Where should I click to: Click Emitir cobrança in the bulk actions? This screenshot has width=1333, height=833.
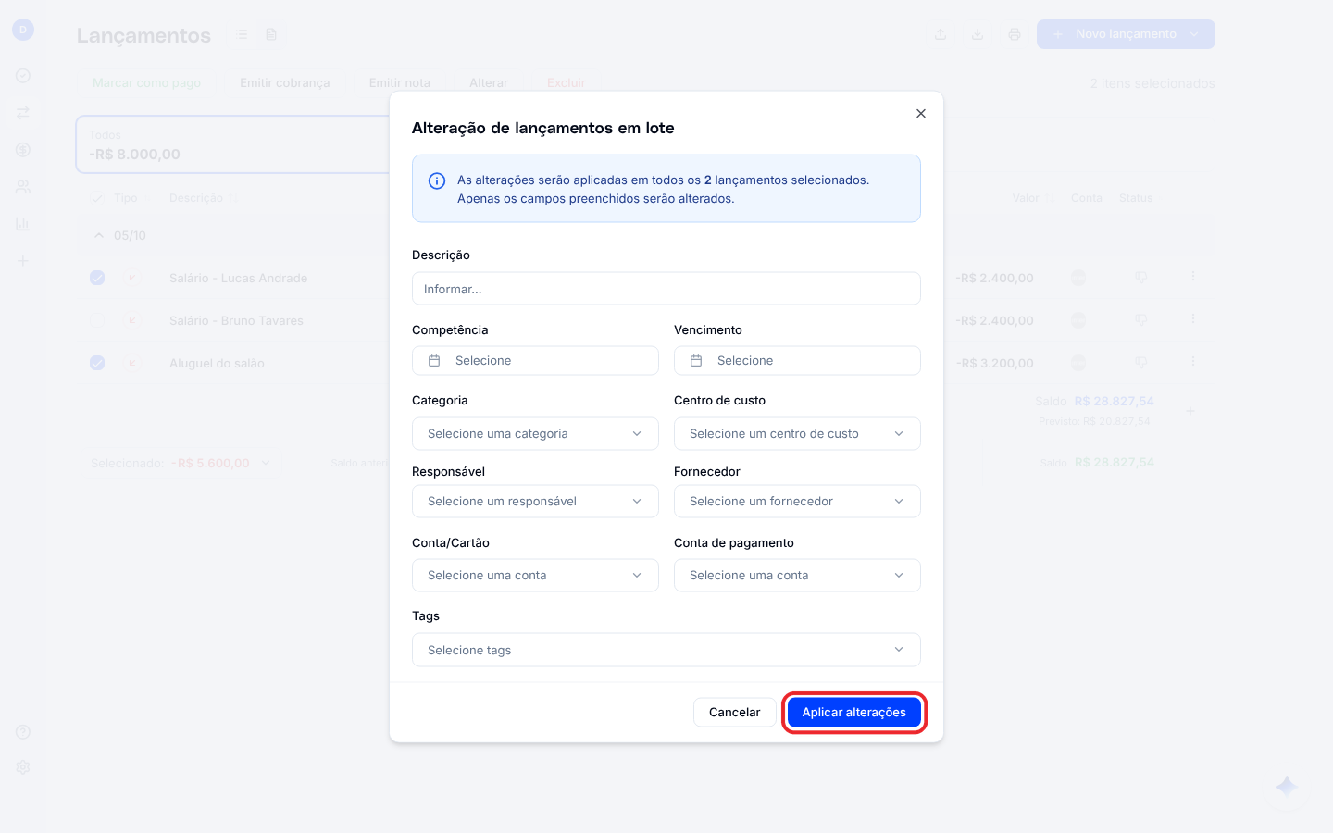(x=285, y=83)
